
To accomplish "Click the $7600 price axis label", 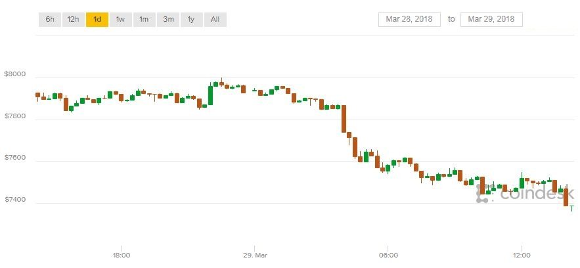I will point(14,158).
